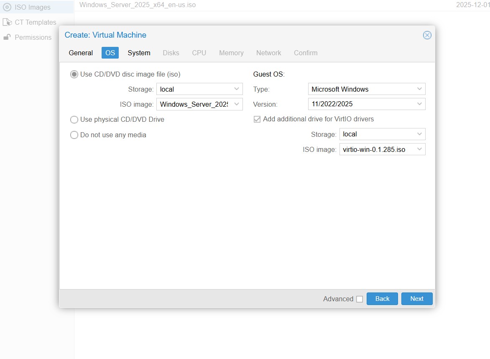Viewport: 490px width, 359px height.
Task: Select Use physical CD/DVD Drive option
Action: coord(74,120)
